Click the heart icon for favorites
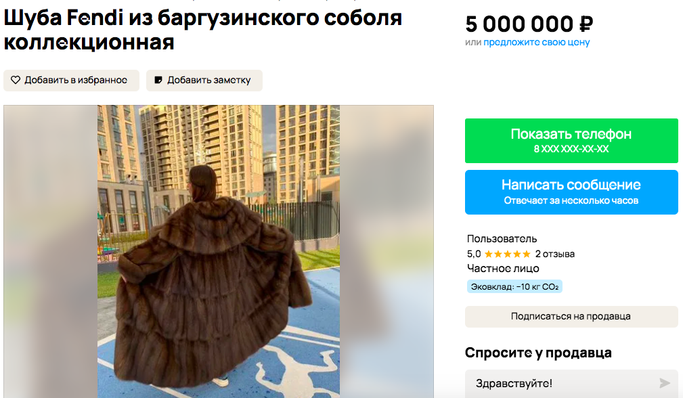This screenshot has width=683, height=398. pos(16,80)
